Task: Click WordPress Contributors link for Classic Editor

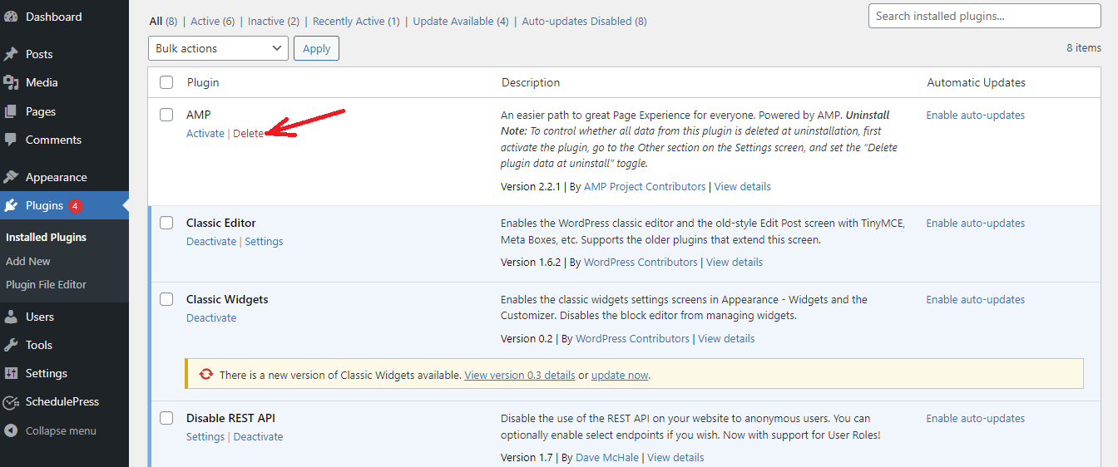Action: [x=641, y=262]
